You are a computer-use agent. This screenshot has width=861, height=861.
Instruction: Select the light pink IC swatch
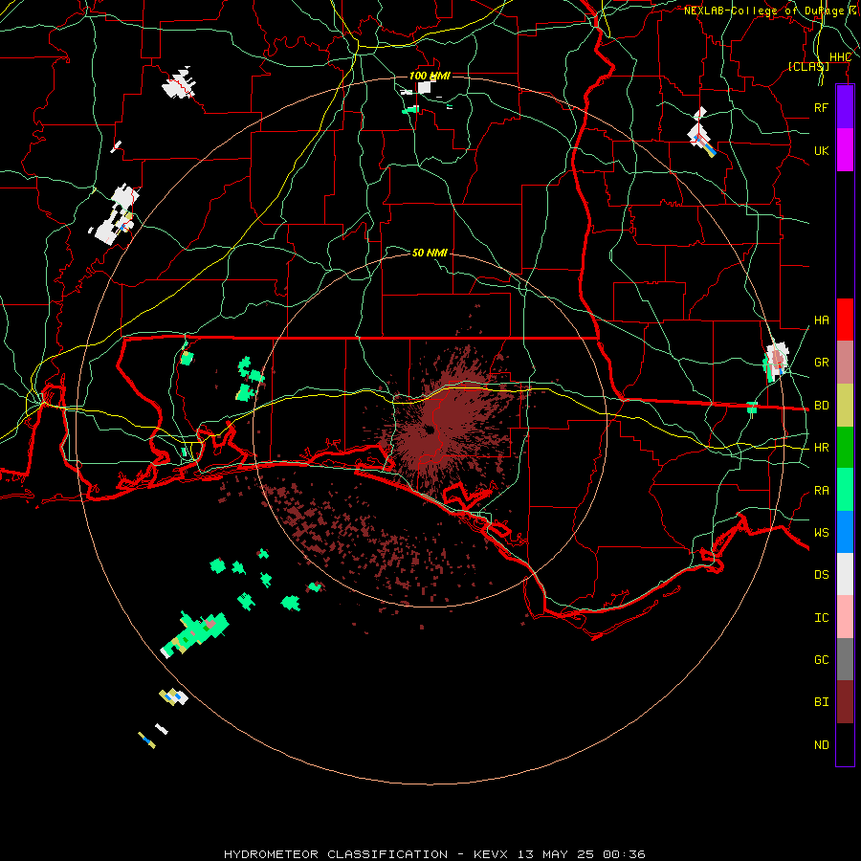click(x=845, y=617)
